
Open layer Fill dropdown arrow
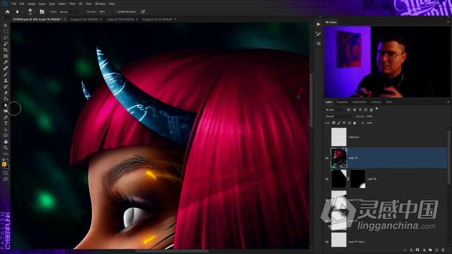click(x=376, y=123)
